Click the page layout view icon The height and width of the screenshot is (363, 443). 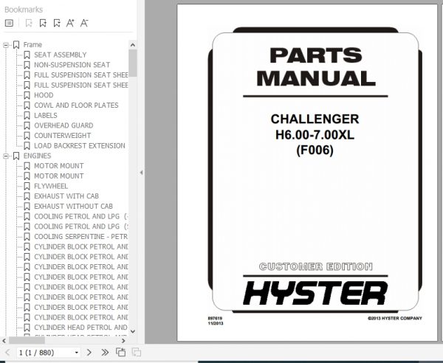(120, 352)
